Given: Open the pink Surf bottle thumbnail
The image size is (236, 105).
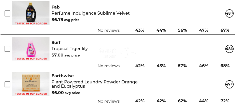Looking at the screenshot, I should click(31, 49).
